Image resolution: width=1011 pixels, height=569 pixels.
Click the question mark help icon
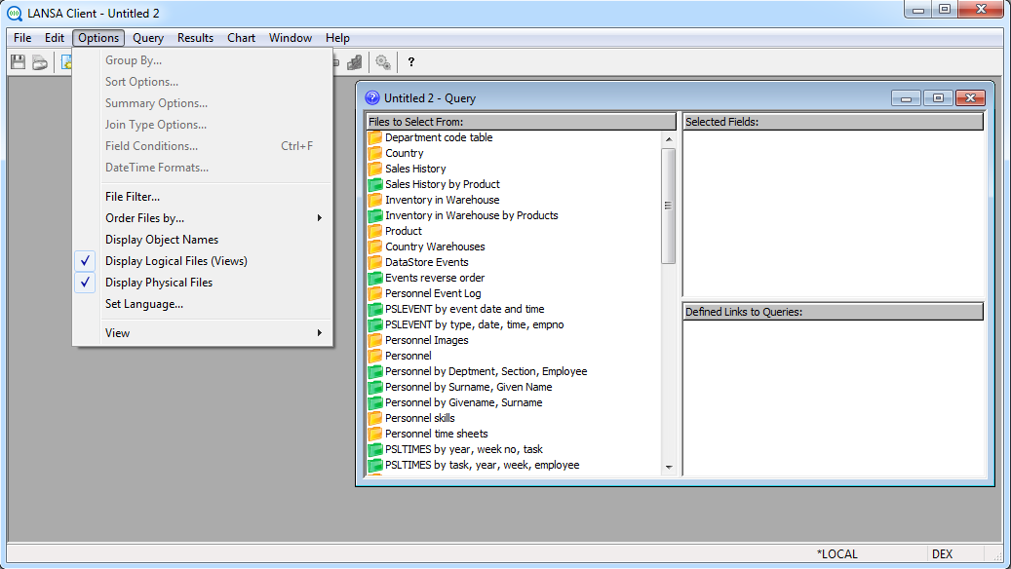410,61
